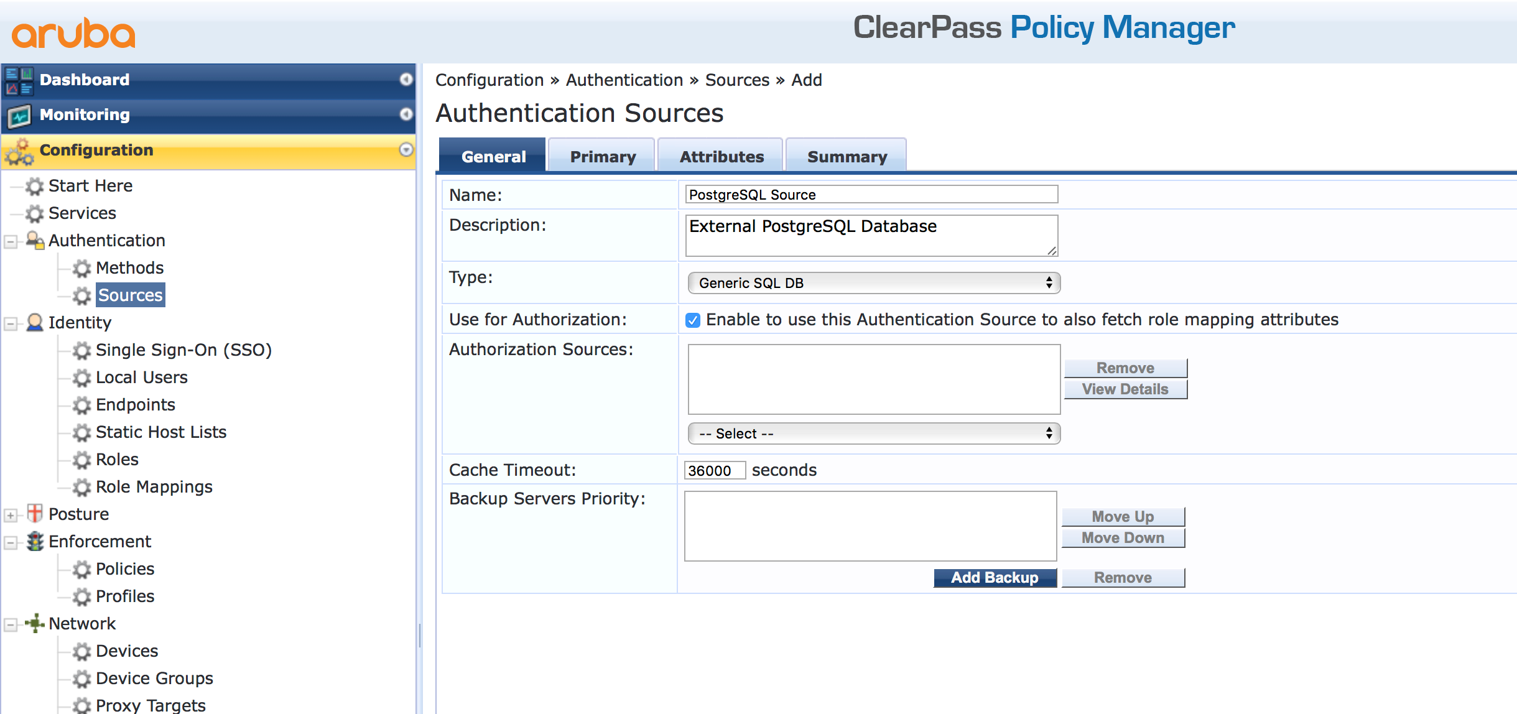Expand the Posture tree node
Image resolution: width=1517 pixels, height=714 pixels.
click(x=11, y=515)
